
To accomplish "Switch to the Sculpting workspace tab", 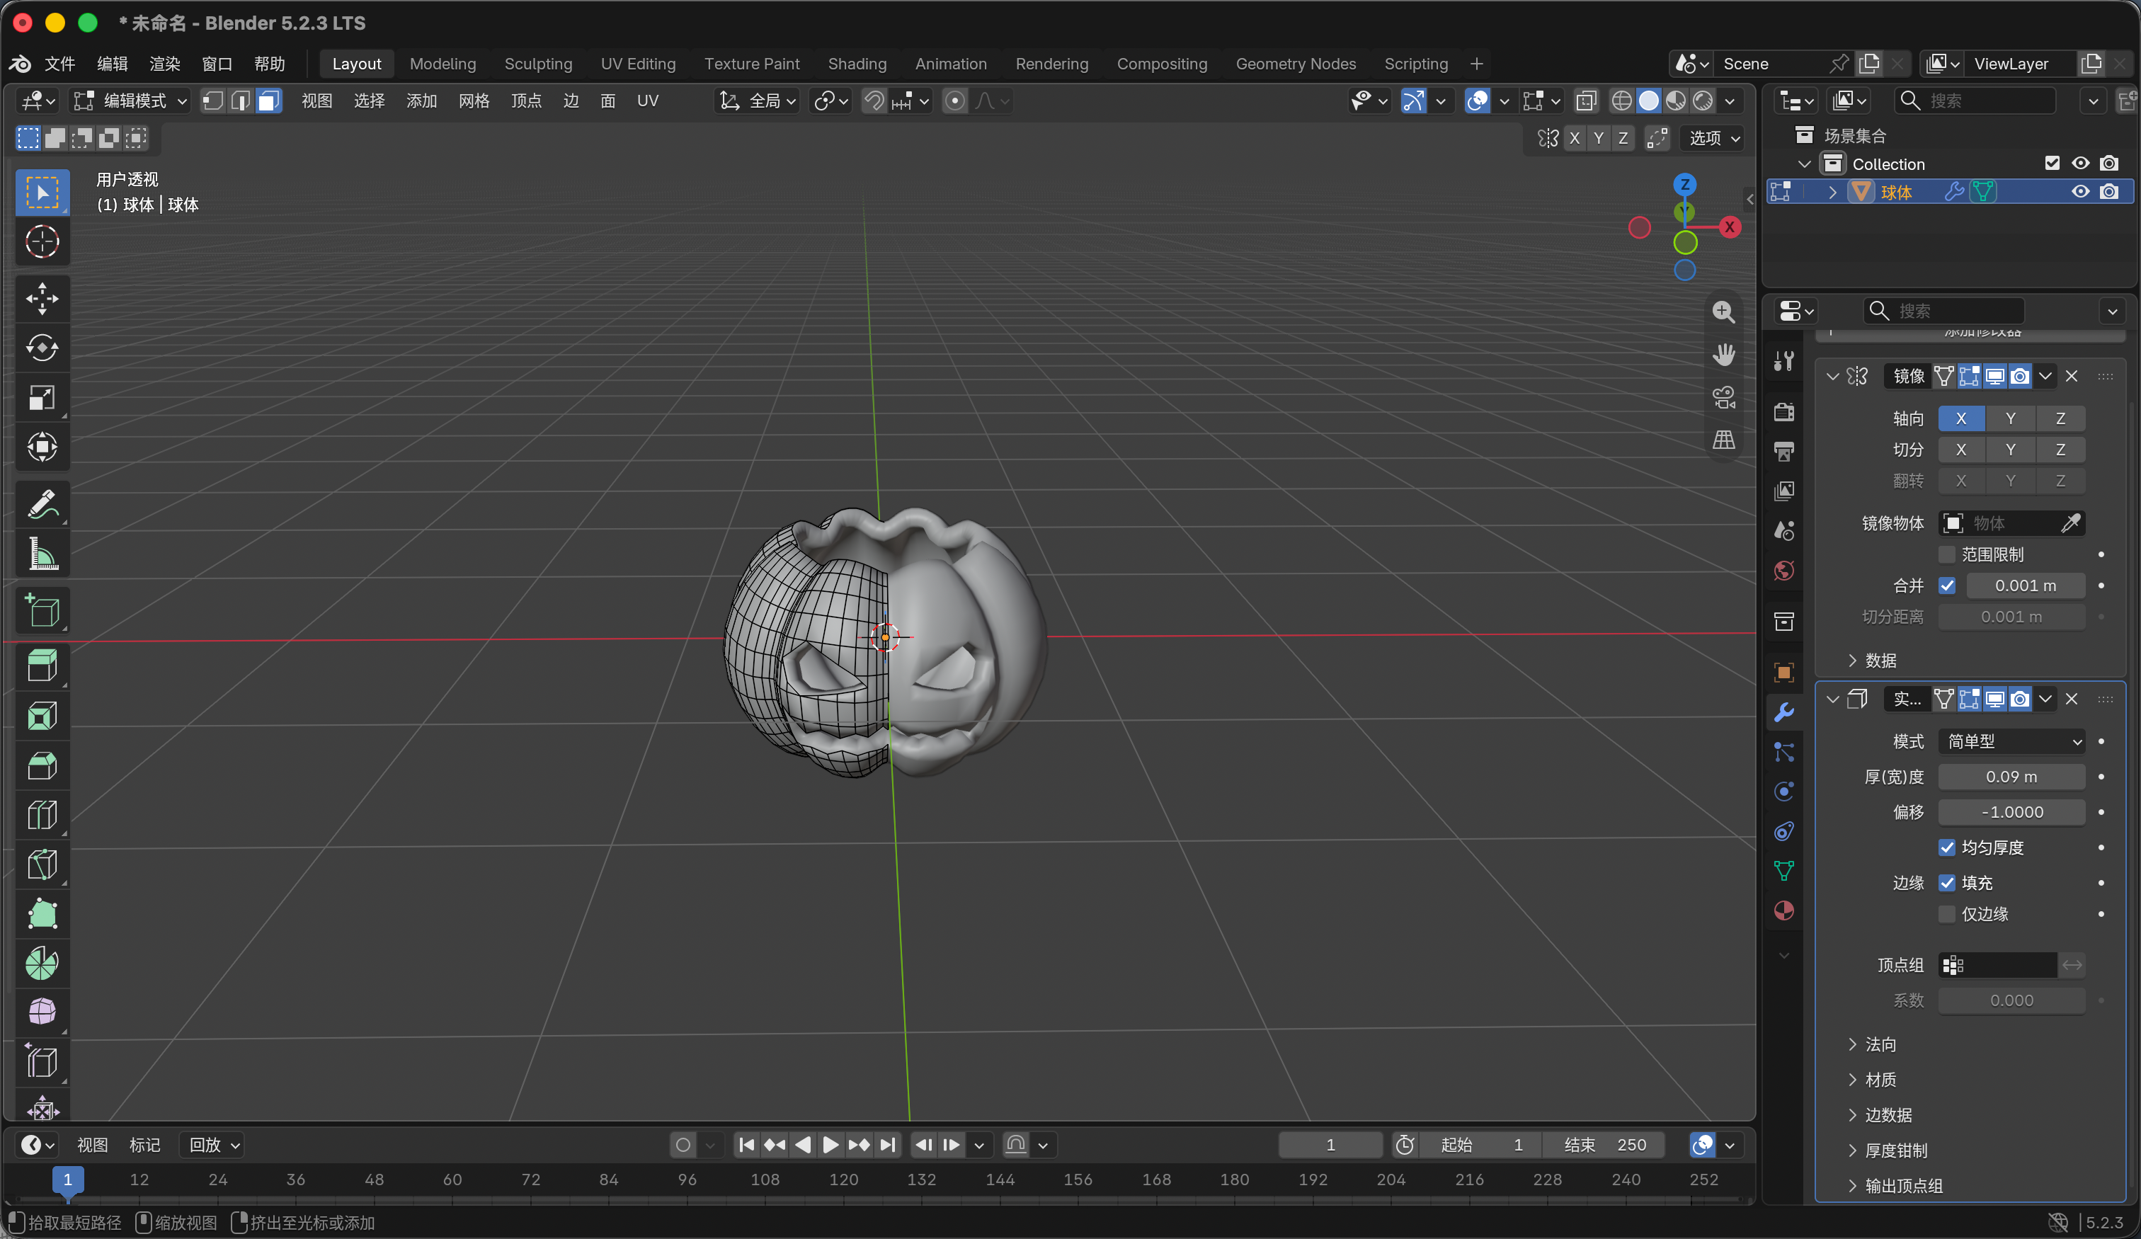I will coord(538,64).
